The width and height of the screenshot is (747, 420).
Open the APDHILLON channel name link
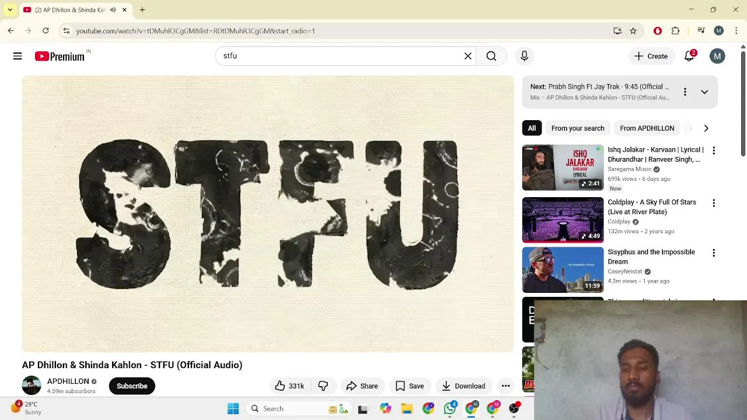point(68,381)
